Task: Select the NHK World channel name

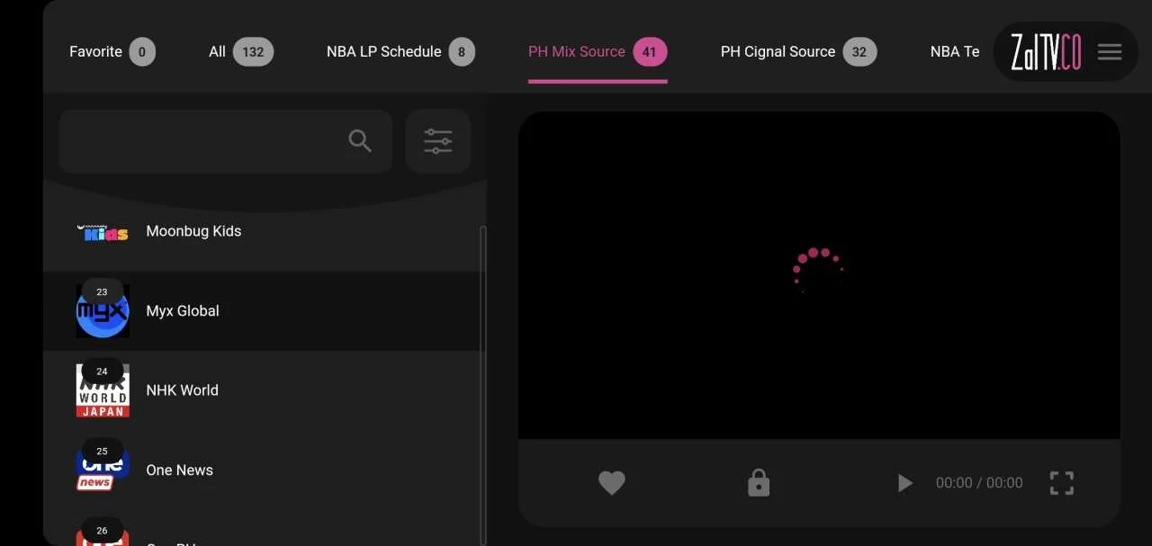Action: point(183,389)
